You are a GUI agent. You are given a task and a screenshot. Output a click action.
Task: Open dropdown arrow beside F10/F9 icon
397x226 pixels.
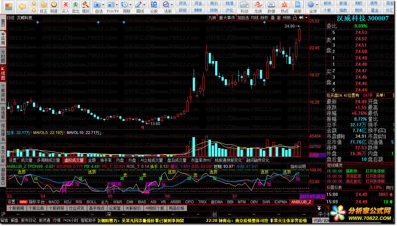(x=117, y=5)
